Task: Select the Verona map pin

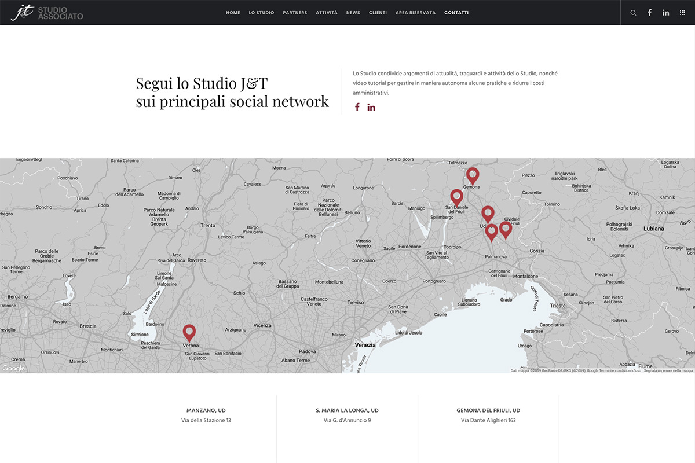Action: [x=189, y=332]
